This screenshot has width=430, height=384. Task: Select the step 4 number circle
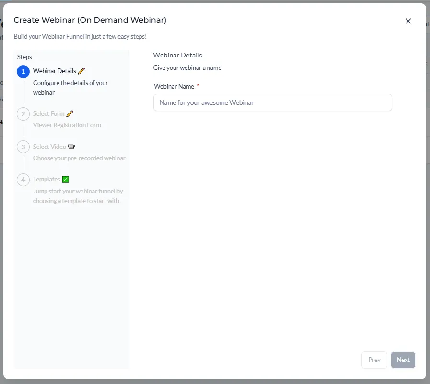[23, 180]
